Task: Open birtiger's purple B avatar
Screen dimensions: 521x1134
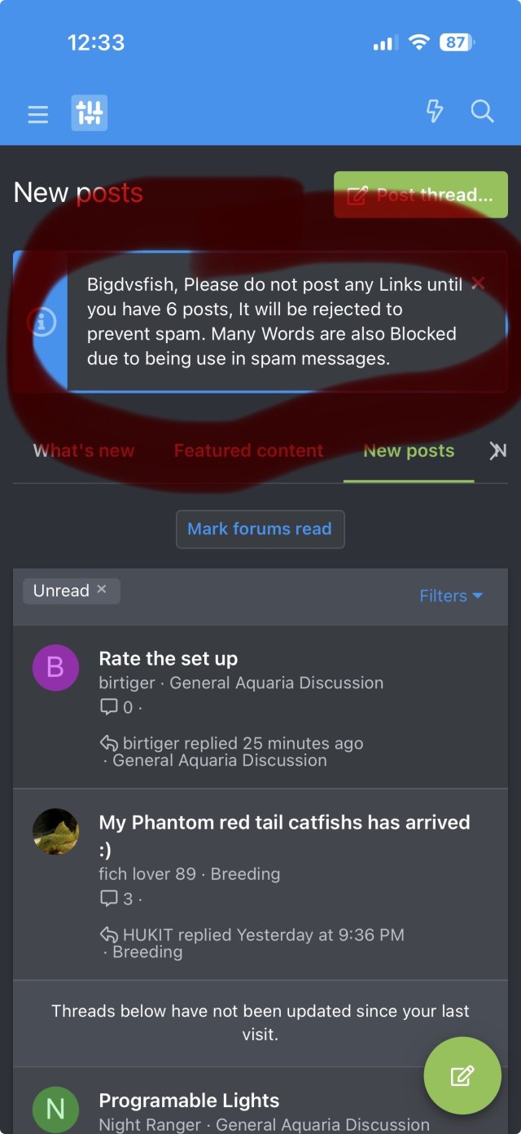Action: pos(55,668)
